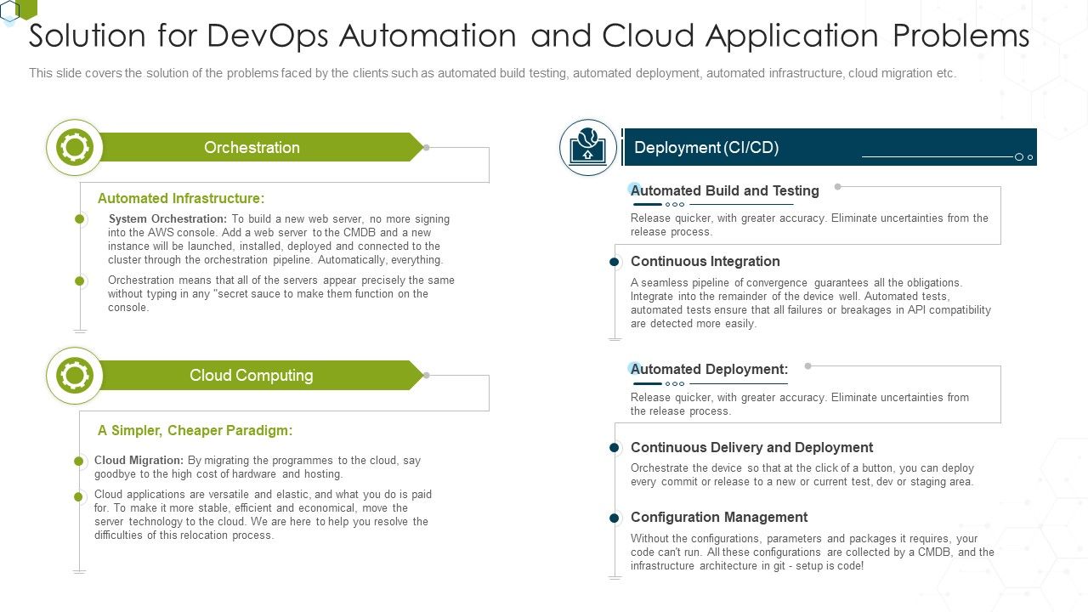Click the green bullet beside 'Cloud applications are versatile'

pos(79,496)
